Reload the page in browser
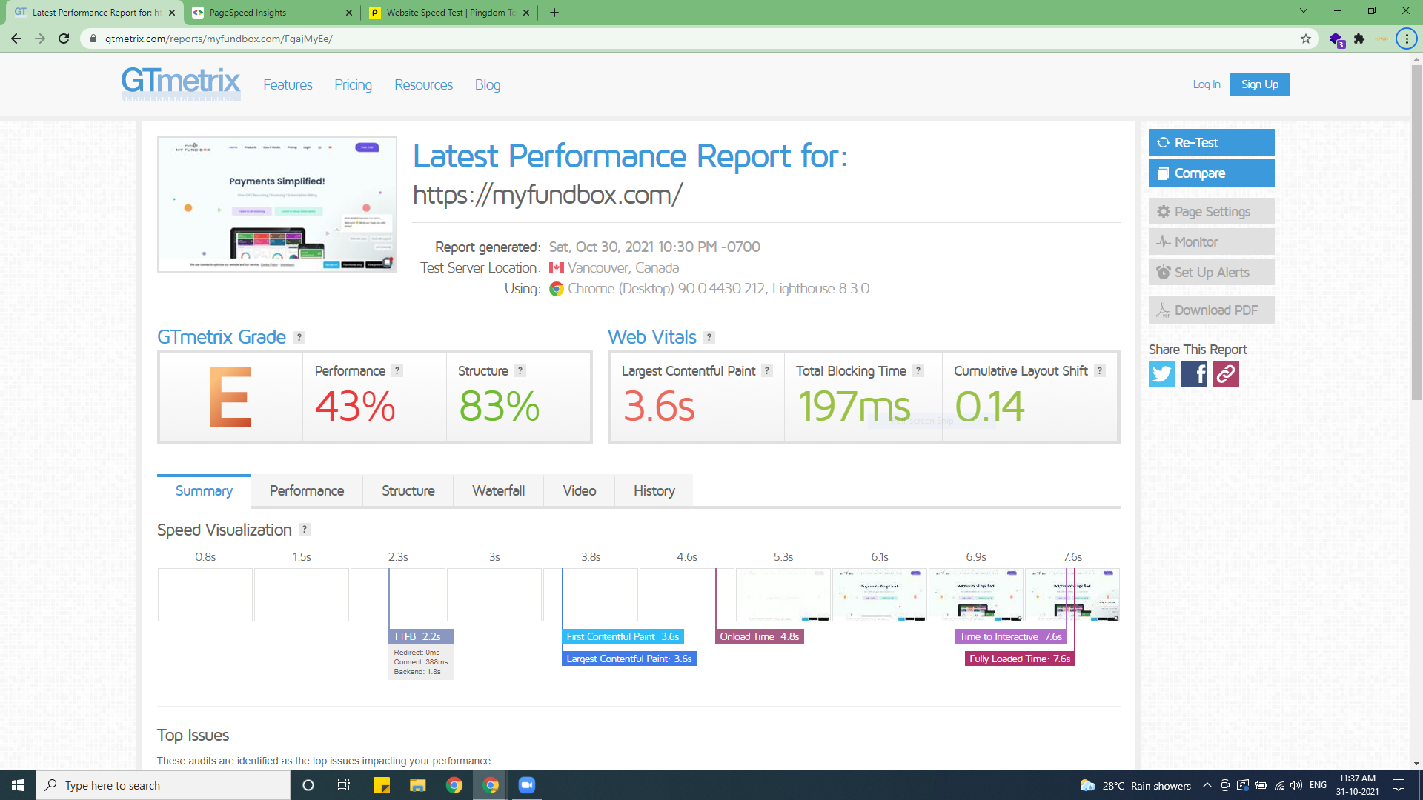The image size is (1423, 800). pos(64,39)
